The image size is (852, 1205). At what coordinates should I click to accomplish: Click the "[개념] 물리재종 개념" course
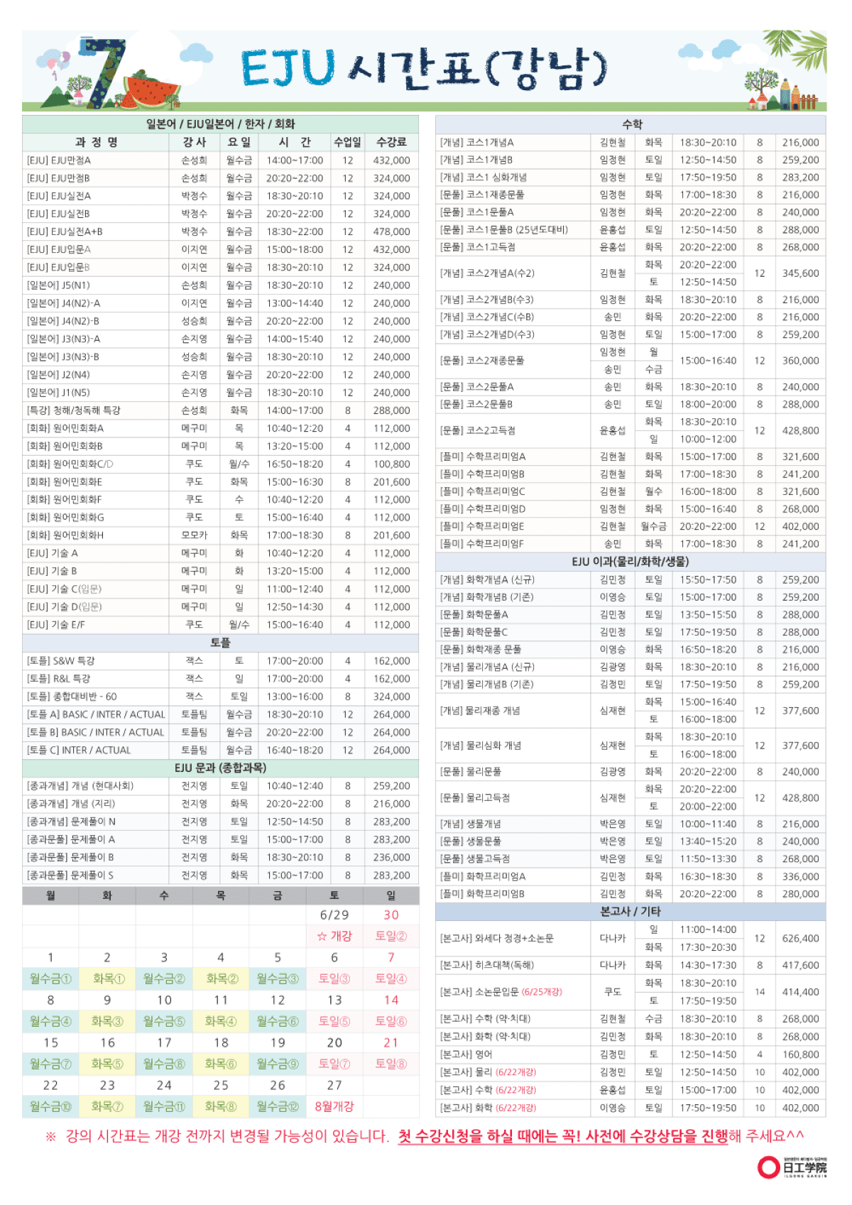(480, 711)
